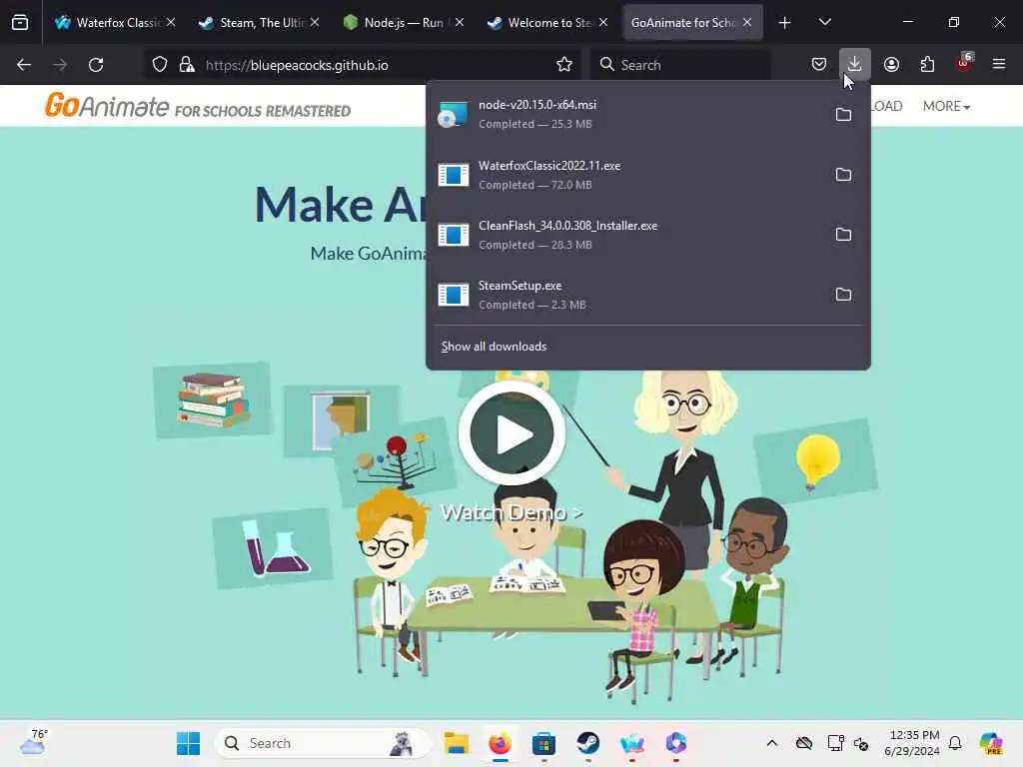Switch to the Waterfox Classic tab
This screenshot has width=1023, height=767.
tap(115, 22)
